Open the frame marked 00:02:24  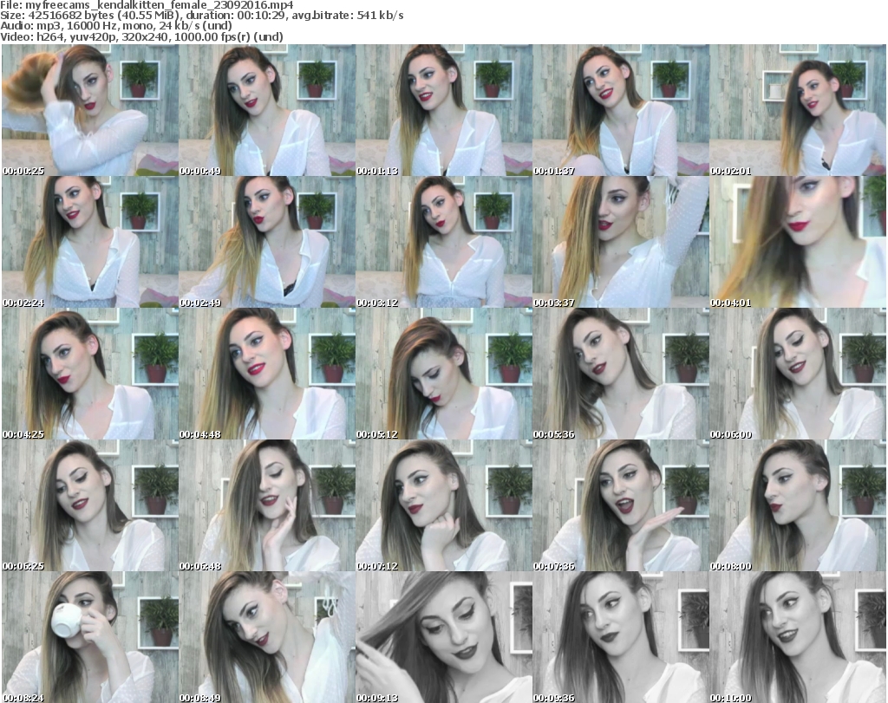click(90, 242)
